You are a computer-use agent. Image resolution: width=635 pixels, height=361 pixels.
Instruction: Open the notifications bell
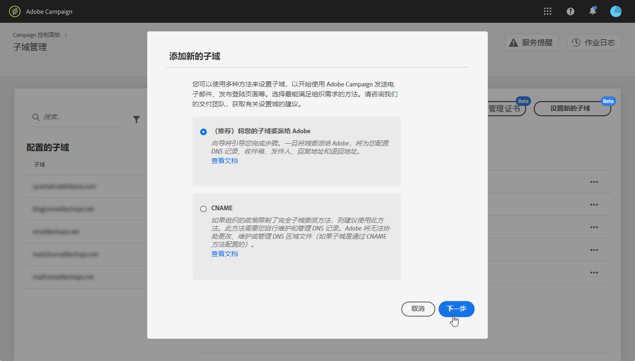tap(593, 11)
